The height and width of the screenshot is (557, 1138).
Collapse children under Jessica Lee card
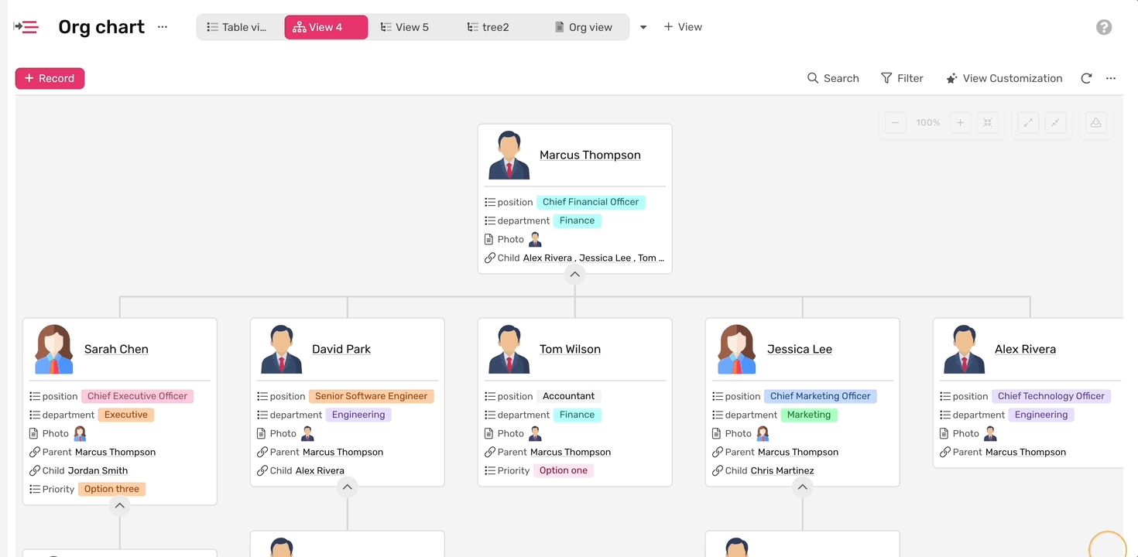coord(802,487)
